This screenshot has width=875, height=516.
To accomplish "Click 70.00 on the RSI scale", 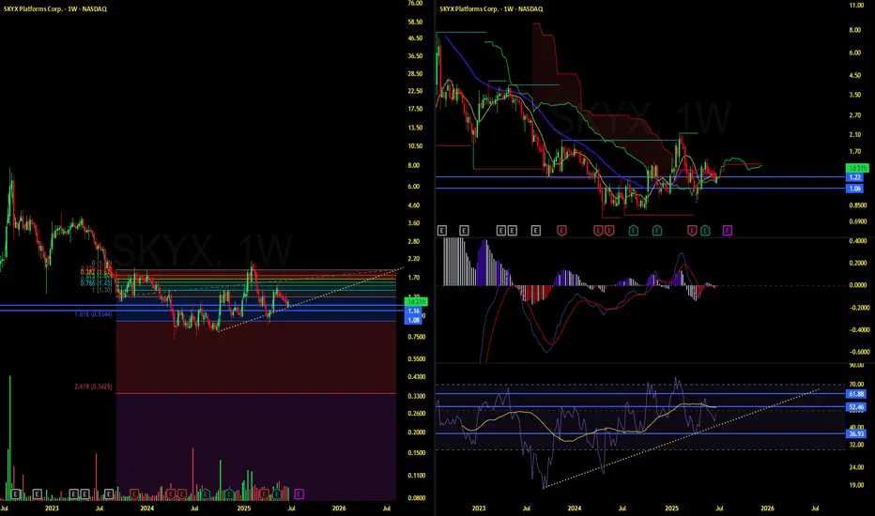I will pyautogui.click(x=856, y=385).
